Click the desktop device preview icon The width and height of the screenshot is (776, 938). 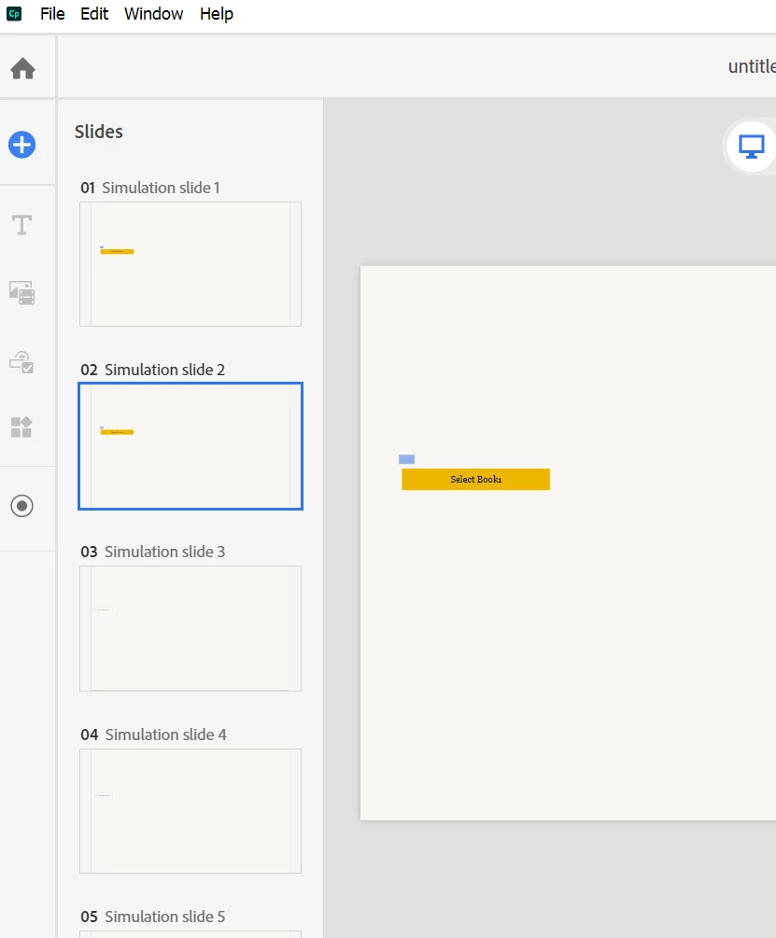click(x=751, y=146)
